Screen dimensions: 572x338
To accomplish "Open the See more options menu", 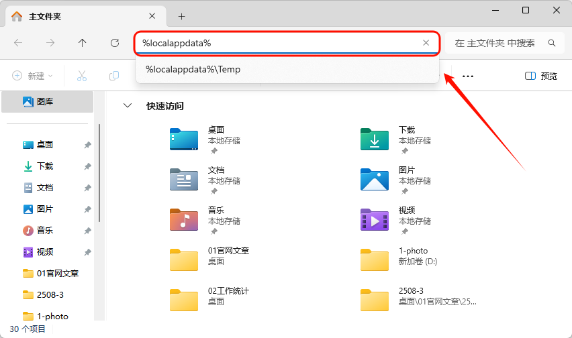I will (x=468, y=76).
